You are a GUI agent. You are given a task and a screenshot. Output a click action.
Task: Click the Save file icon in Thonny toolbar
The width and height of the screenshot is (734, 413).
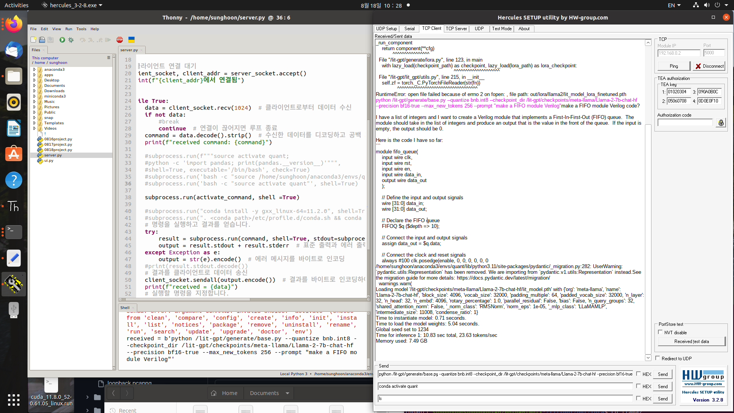click(50, 40)
